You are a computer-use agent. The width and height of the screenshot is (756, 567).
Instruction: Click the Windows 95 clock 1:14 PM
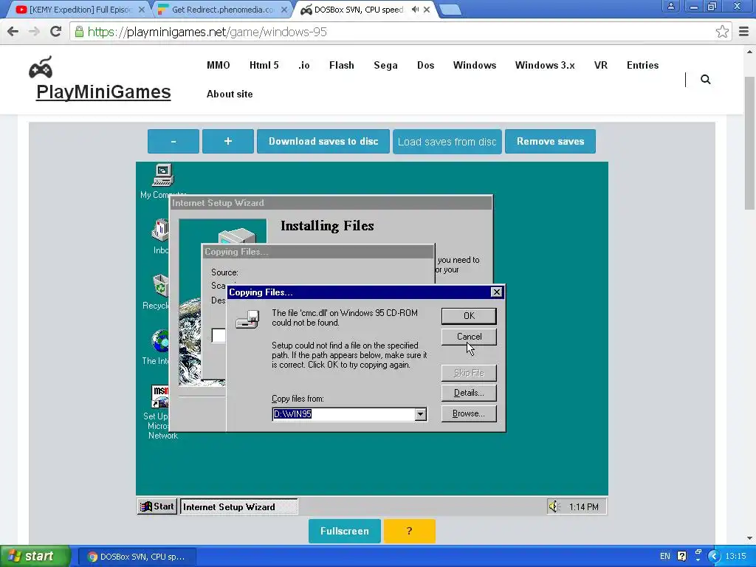click(x=583, y=506)
